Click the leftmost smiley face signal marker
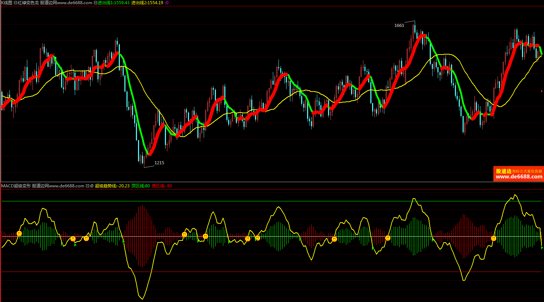The width and height of the screenshot is (544, 302). click(19, 233)
